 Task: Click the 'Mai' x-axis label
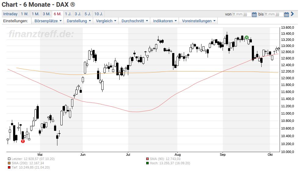[x=40, y=155]
